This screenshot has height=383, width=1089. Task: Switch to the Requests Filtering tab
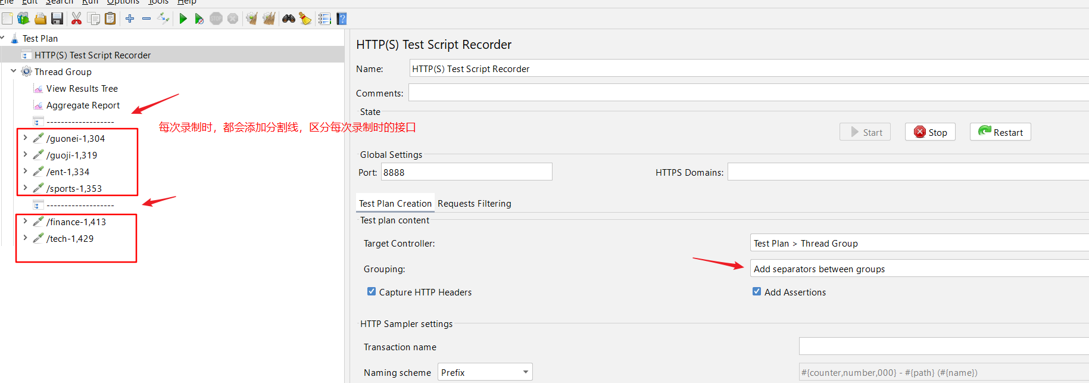474,204
